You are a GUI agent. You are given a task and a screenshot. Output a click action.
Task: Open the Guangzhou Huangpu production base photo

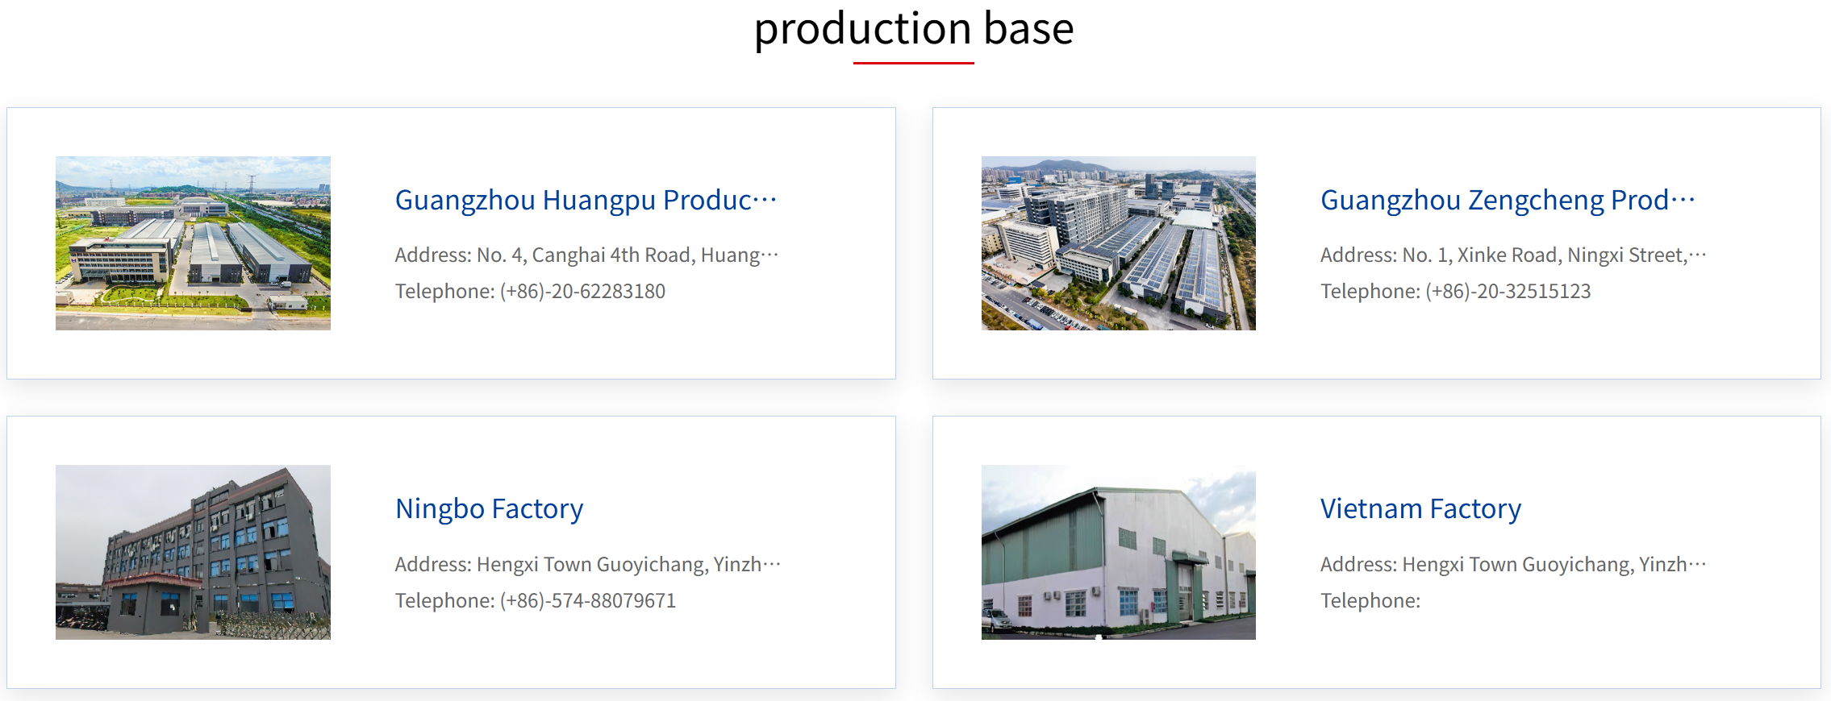193,243
